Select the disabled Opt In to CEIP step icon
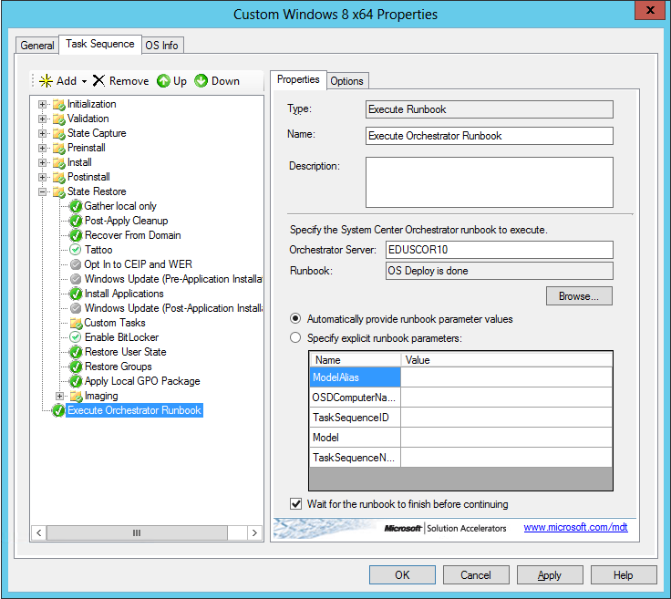 [x=77, y=264]
